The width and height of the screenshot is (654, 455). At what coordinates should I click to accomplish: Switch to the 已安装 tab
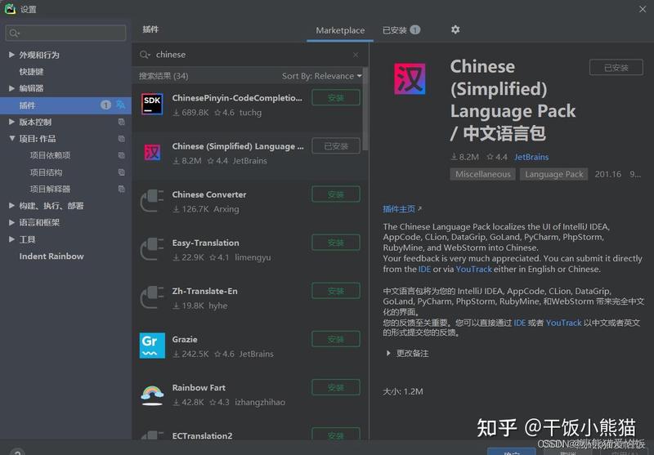[401, 30]
